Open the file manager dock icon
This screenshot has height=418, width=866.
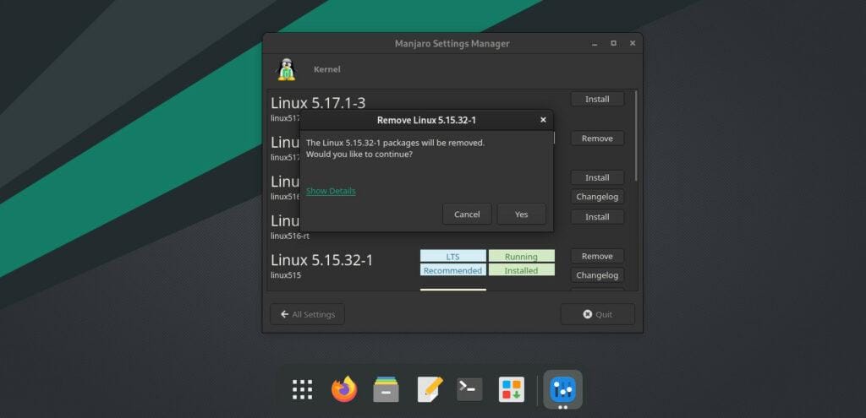(x=386, y=389)
